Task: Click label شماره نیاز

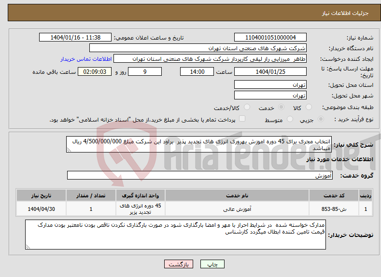Action: [x=360, y=38]
